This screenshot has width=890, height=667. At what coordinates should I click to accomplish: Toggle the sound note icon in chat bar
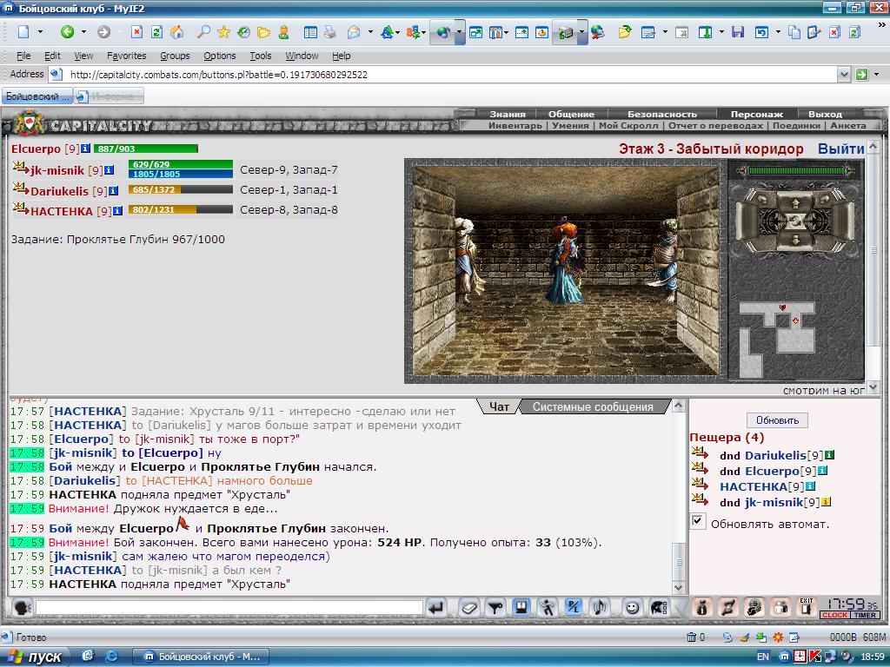point(600,608)
